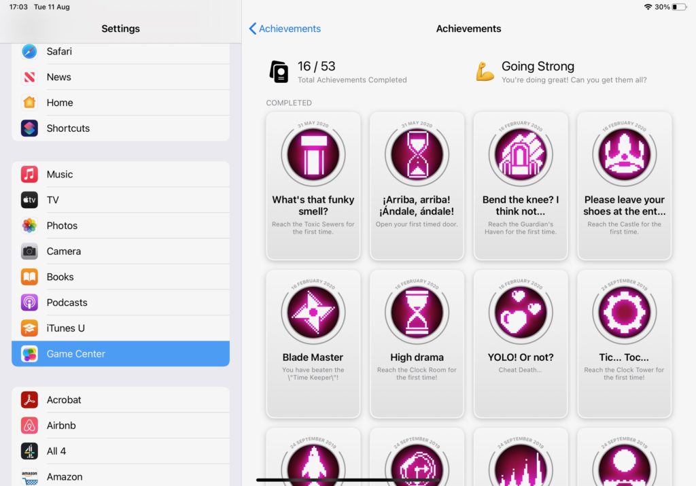Select the News app icon
696x486 pixels.
(x=29, y=77)
